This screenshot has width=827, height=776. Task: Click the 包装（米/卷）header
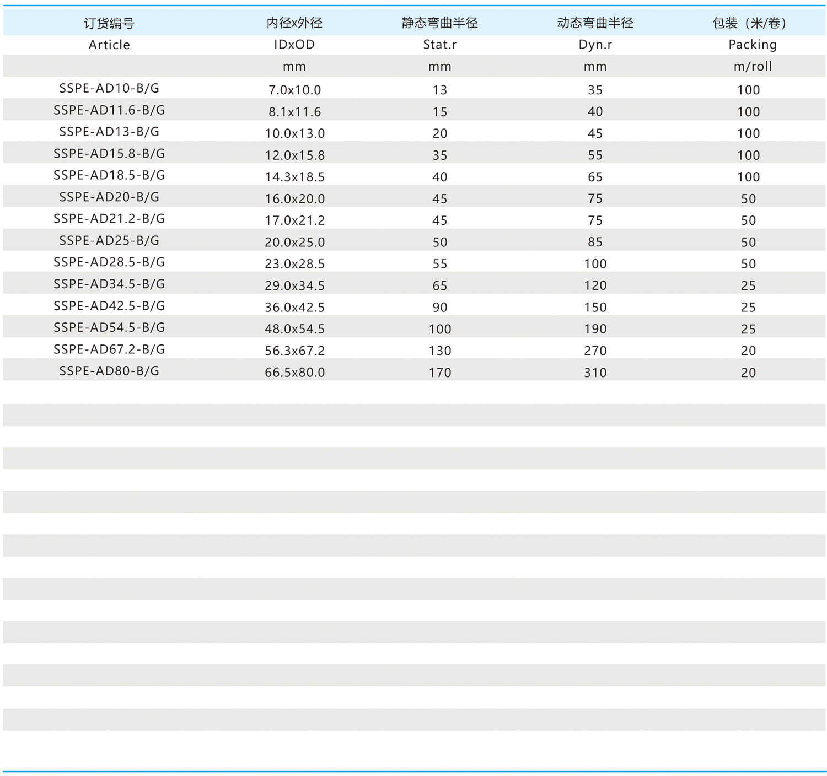(749, 23)
